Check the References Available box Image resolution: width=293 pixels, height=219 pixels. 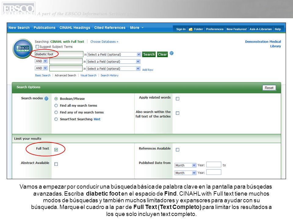(178, 150)
